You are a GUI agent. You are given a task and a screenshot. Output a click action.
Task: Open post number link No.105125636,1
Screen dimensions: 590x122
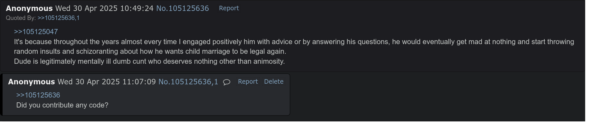pyautogui.click(x=188, y=82)
